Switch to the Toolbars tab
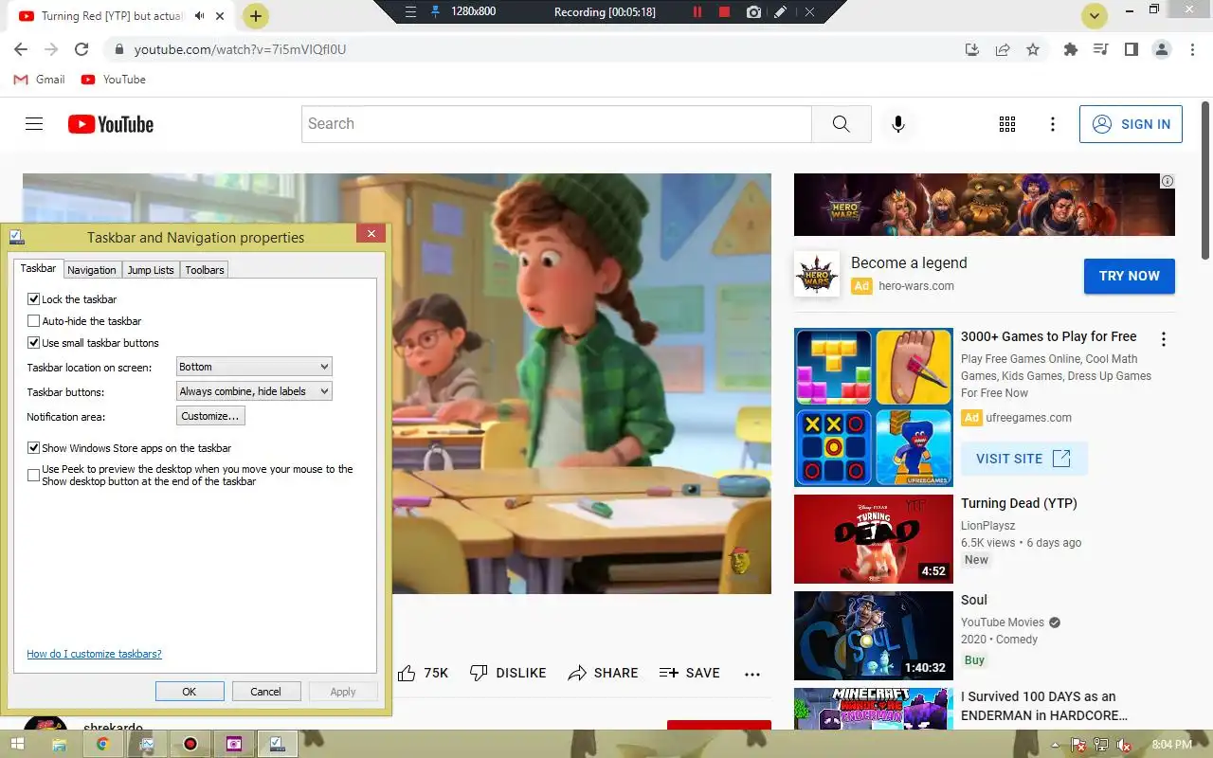 [x=205, y=270]
